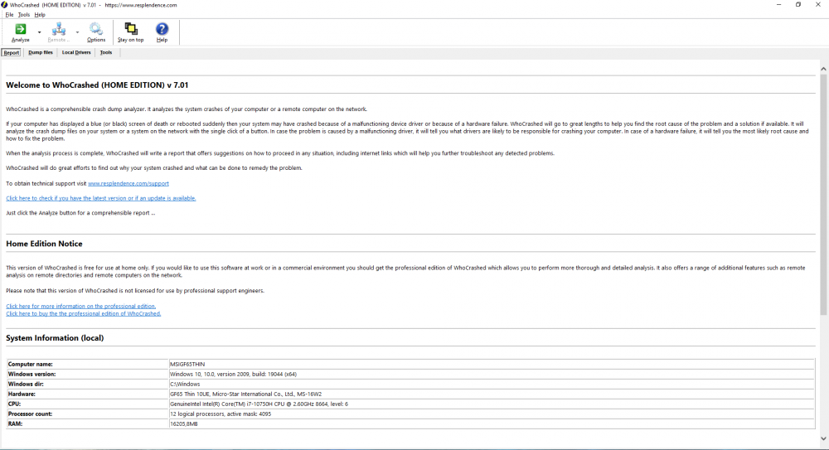This screenshot has width=829, height=450.
Task: Click the CPU label cell
Action: click(x=87, y=404)
